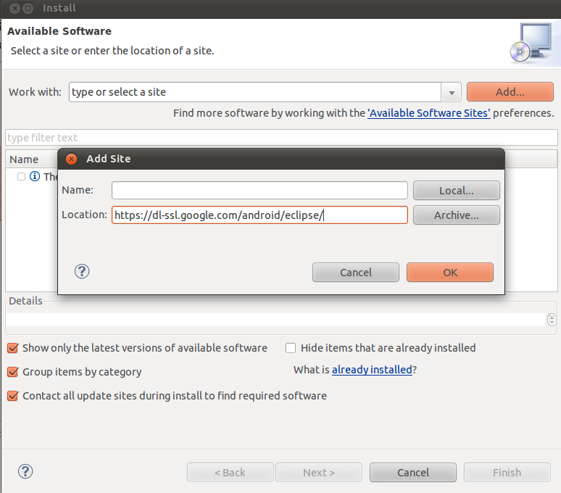Toggle Group items by category checkbox
The image size is (561, 493).
tap(13, 372)
